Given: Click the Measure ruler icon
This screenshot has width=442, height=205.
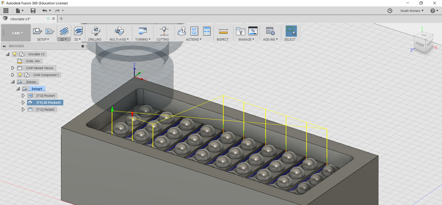Looking at the screenshot, I should 222,31.
